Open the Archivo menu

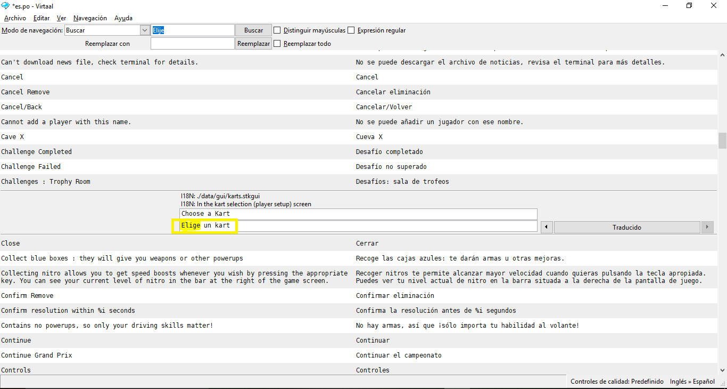tap(14, 18)
